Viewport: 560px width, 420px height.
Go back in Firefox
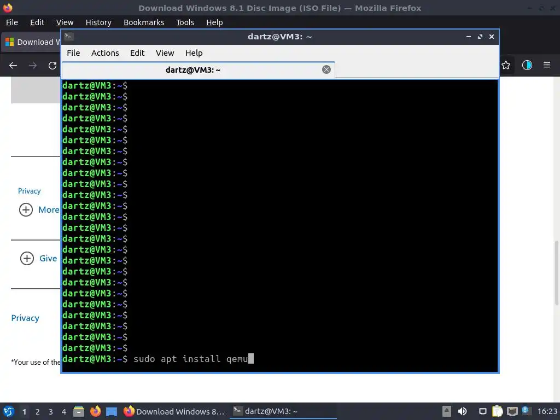(13, 66)
